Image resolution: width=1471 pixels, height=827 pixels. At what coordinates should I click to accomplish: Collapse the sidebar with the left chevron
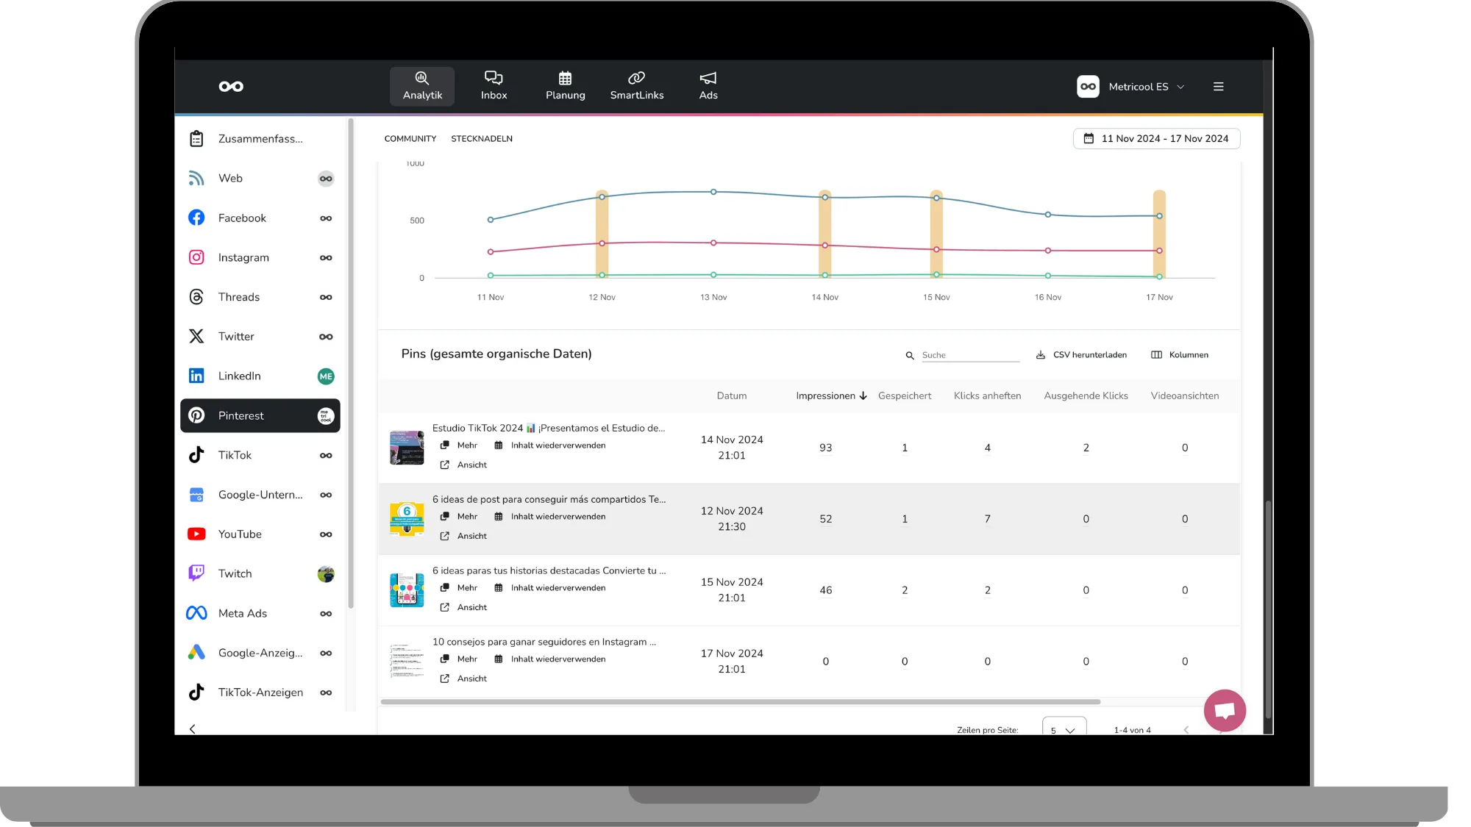click(193, 728)
